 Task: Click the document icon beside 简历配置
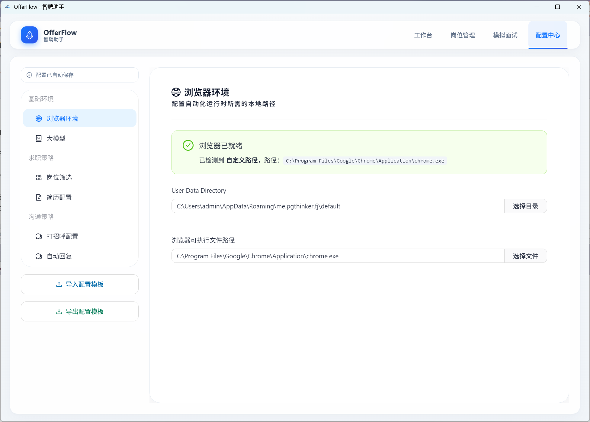(39, 197)
